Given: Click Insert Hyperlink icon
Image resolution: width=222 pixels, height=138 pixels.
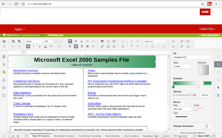Looking at the screenshot, I should pyautogui.click(x=102, y=46).
